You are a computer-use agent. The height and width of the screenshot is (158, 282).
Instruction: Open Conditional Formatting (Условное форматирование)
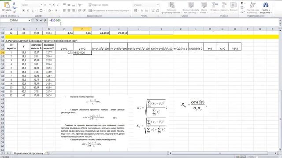171,7
